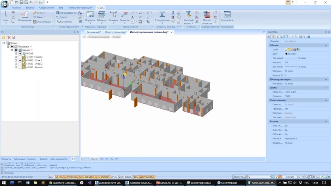This screenshot has height=186, width=331.
Task: Open the Форматы tool
Action: [90, 17]
